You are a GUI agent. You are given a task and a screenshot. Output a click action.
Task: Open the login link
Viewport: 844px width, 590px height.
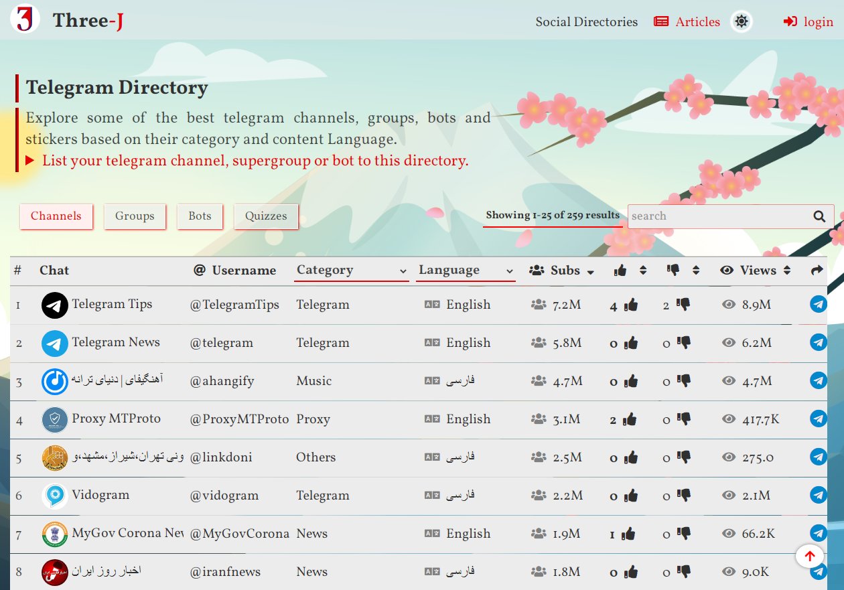tap(808, 22)
